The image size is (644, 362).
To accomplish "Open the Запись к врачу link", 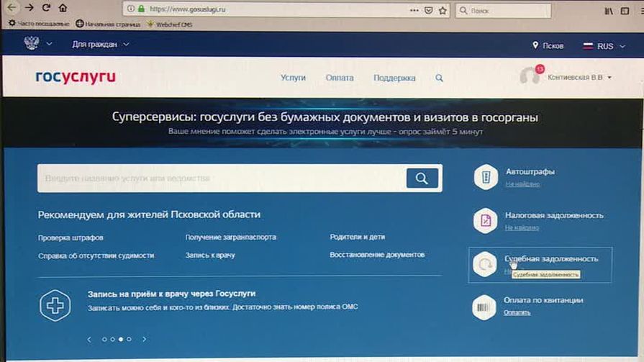I will click(210, 255).
